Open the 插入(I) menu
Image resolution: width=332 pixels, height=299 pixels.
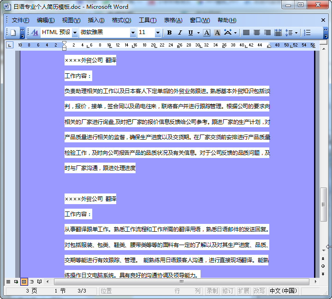(96, 20)
